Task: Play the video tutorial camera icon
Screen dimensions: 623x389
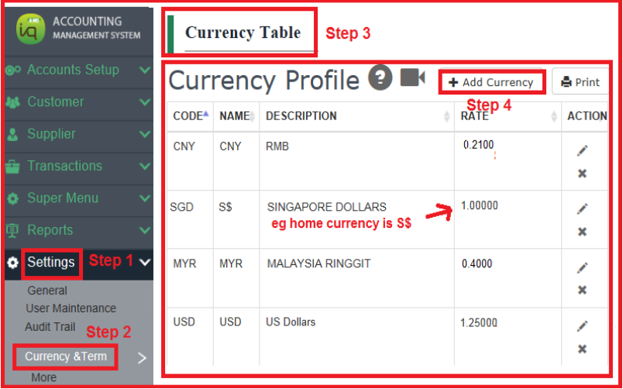Action: coord(413,77)
